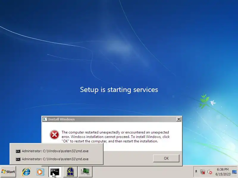Click the Show Desktop monitor icon in the tray
The image size is (238, 178).
pyautogui.click(x=234, y=172)
